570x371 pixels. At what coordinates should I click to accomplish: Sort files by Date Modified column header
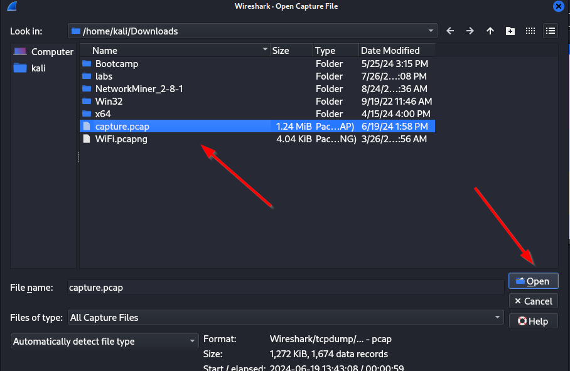coord(397,51)
